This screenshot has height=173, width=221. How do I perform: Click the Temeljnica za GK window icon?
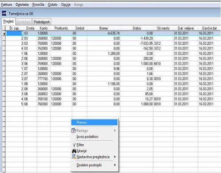click(x=4, y=13)
